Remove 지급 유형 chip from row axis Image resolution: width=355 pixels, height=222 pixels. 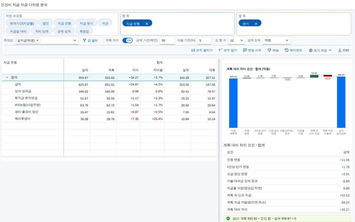147,24
